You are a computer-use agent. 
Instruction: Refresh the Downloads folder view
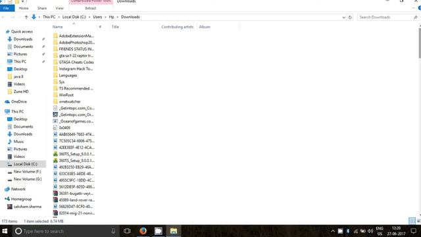pos(350,17)
